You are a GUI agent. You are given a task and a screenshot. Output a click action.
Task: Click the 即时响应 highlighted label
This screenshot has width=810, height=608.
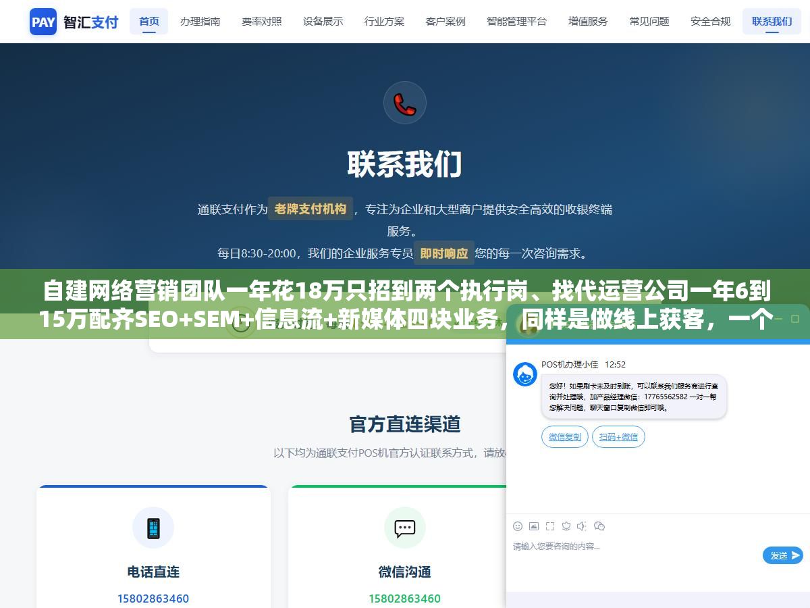444,253
